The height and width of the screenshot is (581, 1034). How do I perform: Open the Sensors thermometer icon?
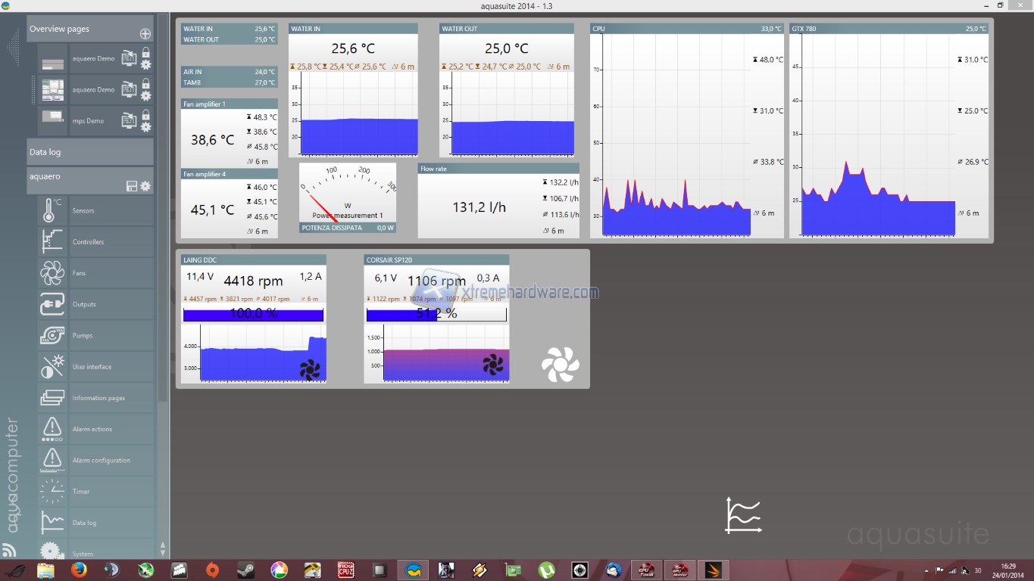pos(52,211)
